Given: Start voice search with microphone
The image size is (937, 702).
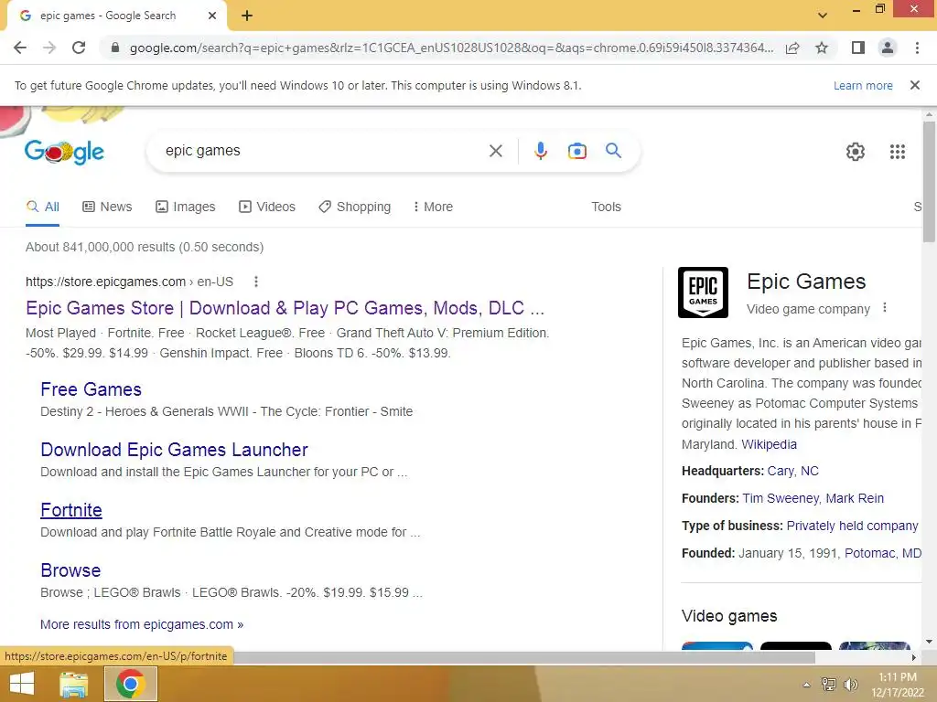Looking at the screenshot, I should coord(540,151).
